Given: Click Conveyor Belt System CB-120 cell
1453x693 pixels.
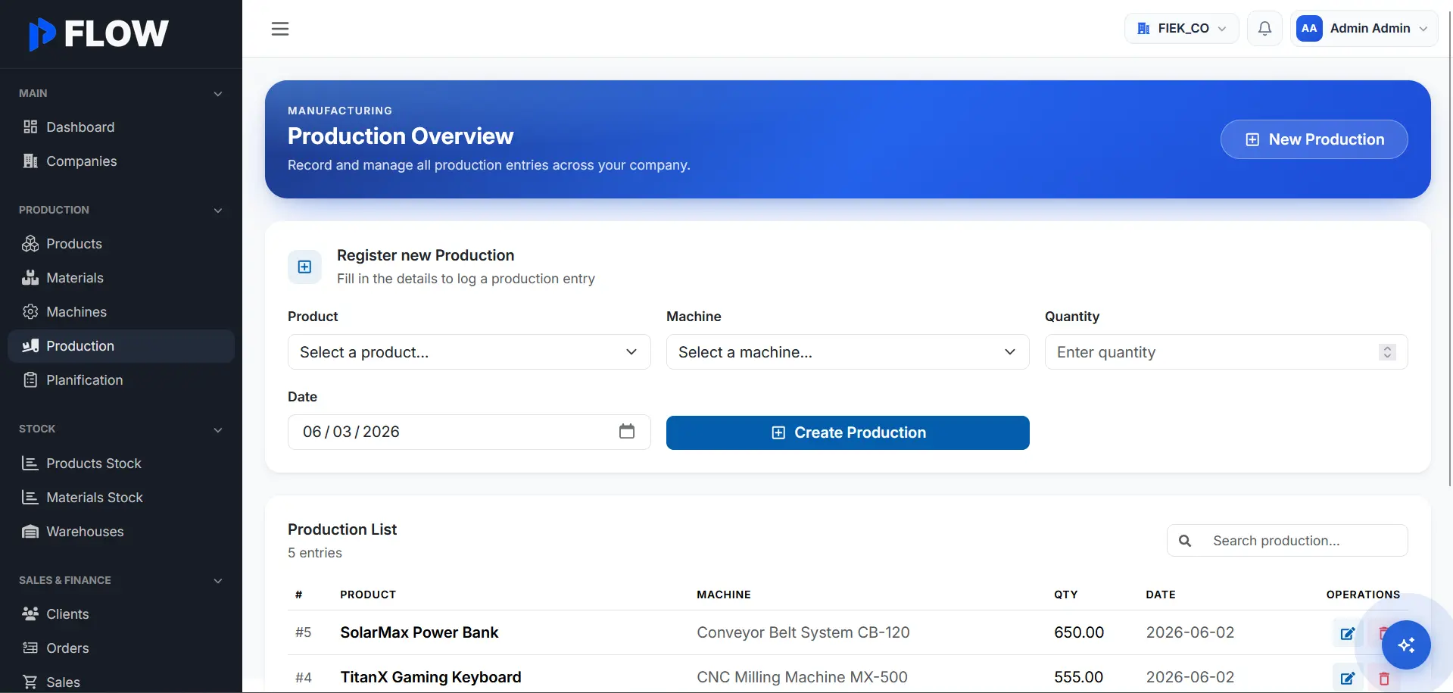Looking at the screenshot, I should (x=803, y=632).
